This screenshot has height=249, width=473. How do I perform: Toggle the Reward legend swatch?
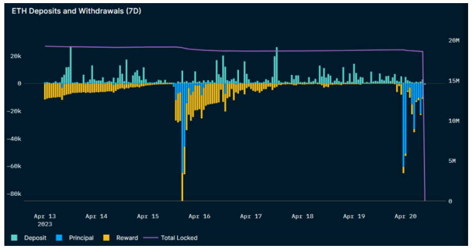[106, 238]
